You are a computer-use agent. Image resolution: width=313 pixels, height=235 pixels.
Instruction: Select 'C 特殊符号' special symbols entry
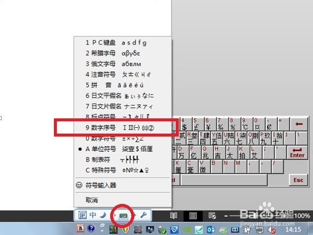coord(123,170)
